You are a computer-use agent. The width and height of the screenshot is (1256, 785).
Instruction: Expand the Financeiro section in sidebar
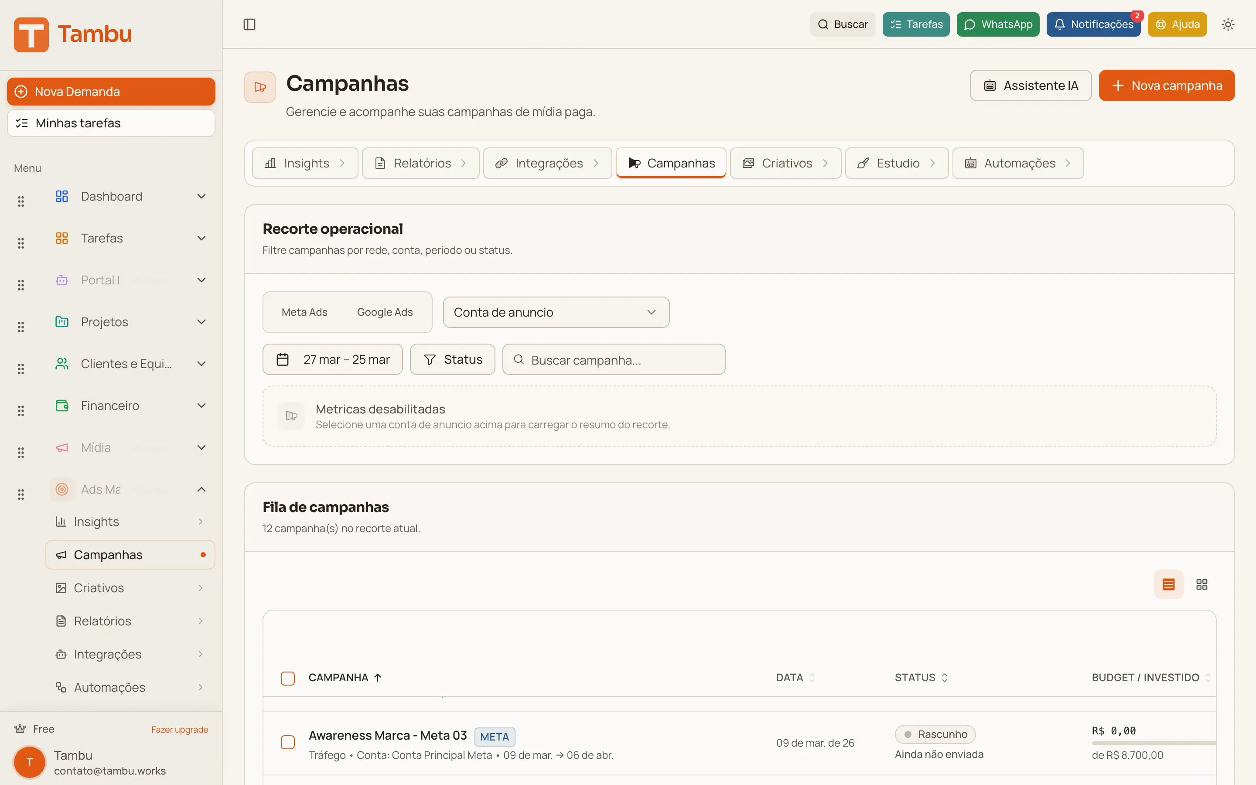click(x=201, y=406)
